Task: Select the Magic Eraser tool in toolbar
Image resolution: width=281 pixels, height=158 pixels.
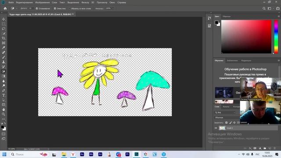Action: click(4, 72)
